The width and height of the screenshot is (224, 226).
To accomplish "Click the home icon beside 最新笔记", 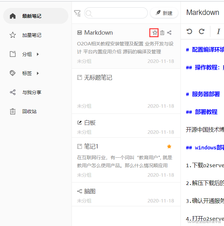I will pos(13,16).
